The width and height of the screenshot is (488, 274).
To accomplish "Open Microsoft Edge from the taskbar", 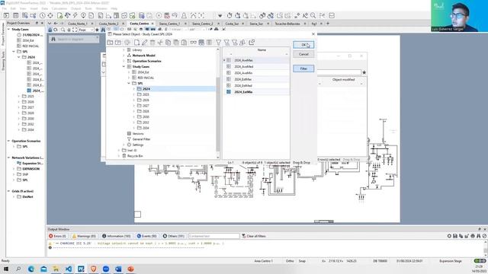I will pyautogui.click(x=31, y=269).
